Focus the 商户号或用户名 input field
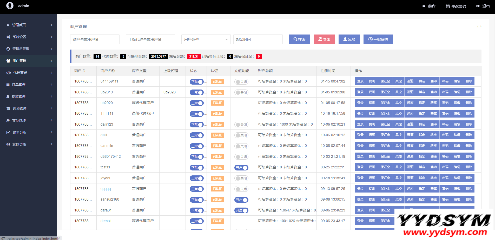Viewport: 495px width, 240px height. (x=95, y=39)
